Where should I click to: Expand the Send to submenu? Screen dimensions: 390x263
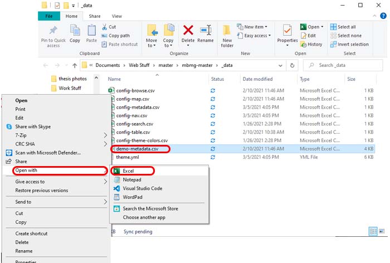coord(56,202)
